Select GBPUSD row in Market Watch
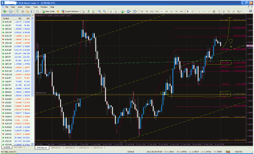The height and width of the screenshot is (154, 254). click(x=16, y=29)
